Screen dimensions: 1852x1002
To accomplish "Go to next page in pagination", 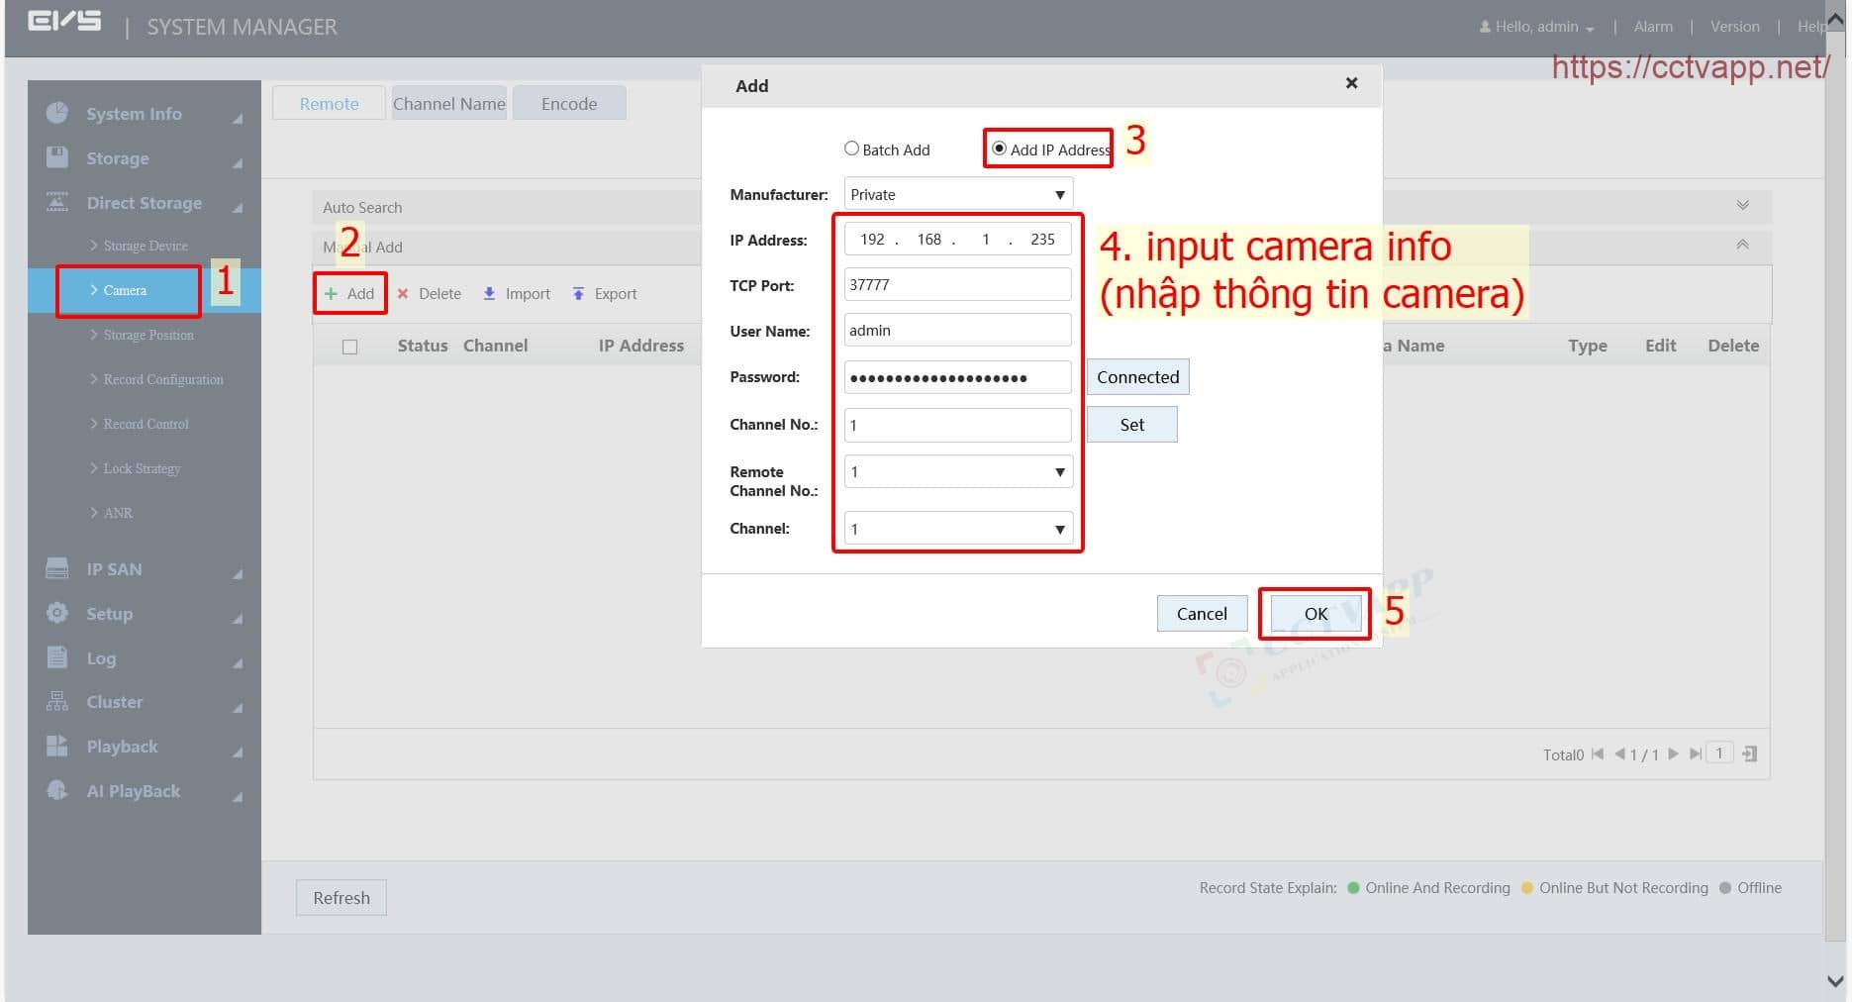I will click(1673, 753).
